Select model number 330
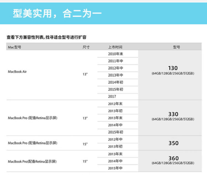207x175 pixels. click(x=173, y=114)
